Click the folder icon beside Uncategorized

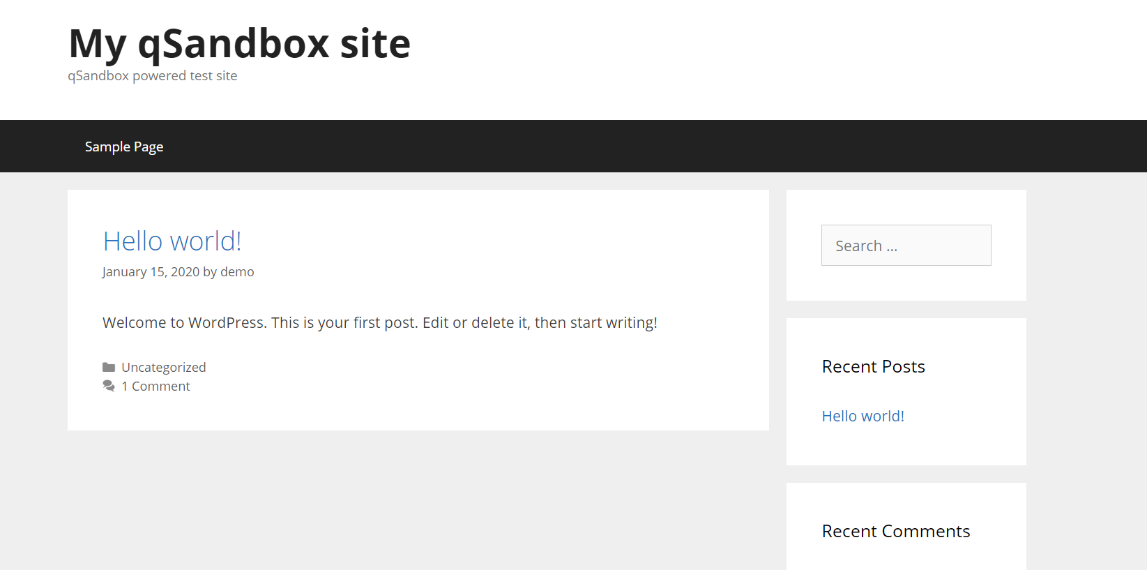point(109,368)
